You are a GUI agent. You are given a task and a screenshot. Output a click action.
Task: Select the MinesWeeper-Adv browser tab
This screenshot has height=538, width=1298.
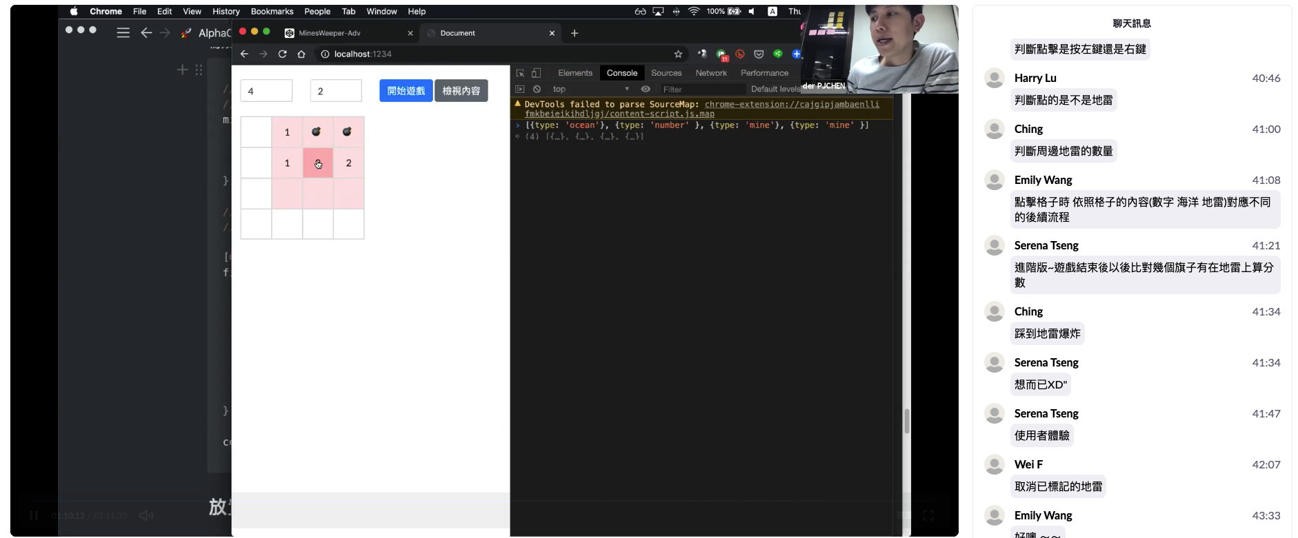pyautogui.click(x=348, y=33)
